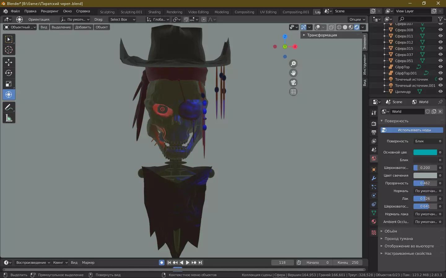Click the blue Z axis on navigation gizmo

click(x=285, y=36)
